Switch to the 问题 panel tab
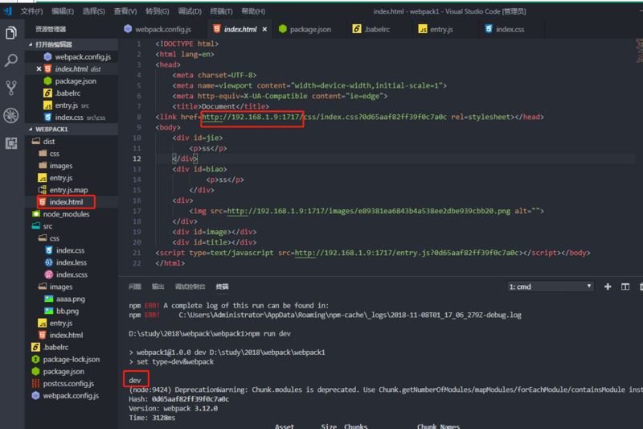Screen dimensions: 643x429 135,287
